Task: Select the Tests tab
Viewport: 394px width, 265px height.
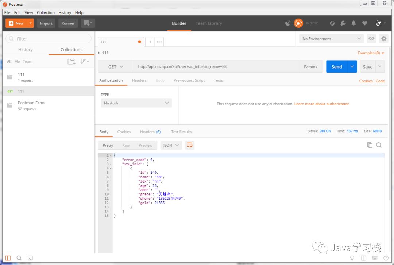Action: click(x=218, y=80)
